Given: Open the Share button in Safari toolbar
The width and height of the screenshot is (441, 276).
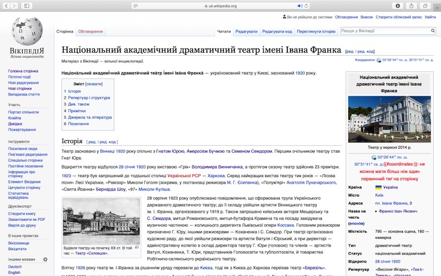Looking at the screenshot, I should coord(411,6).
